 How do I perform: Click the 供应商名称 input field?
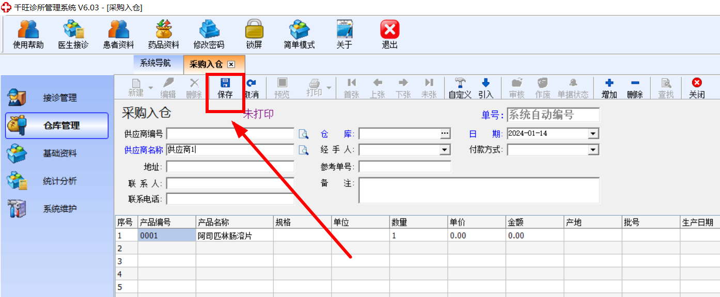(x=230, y=150)
